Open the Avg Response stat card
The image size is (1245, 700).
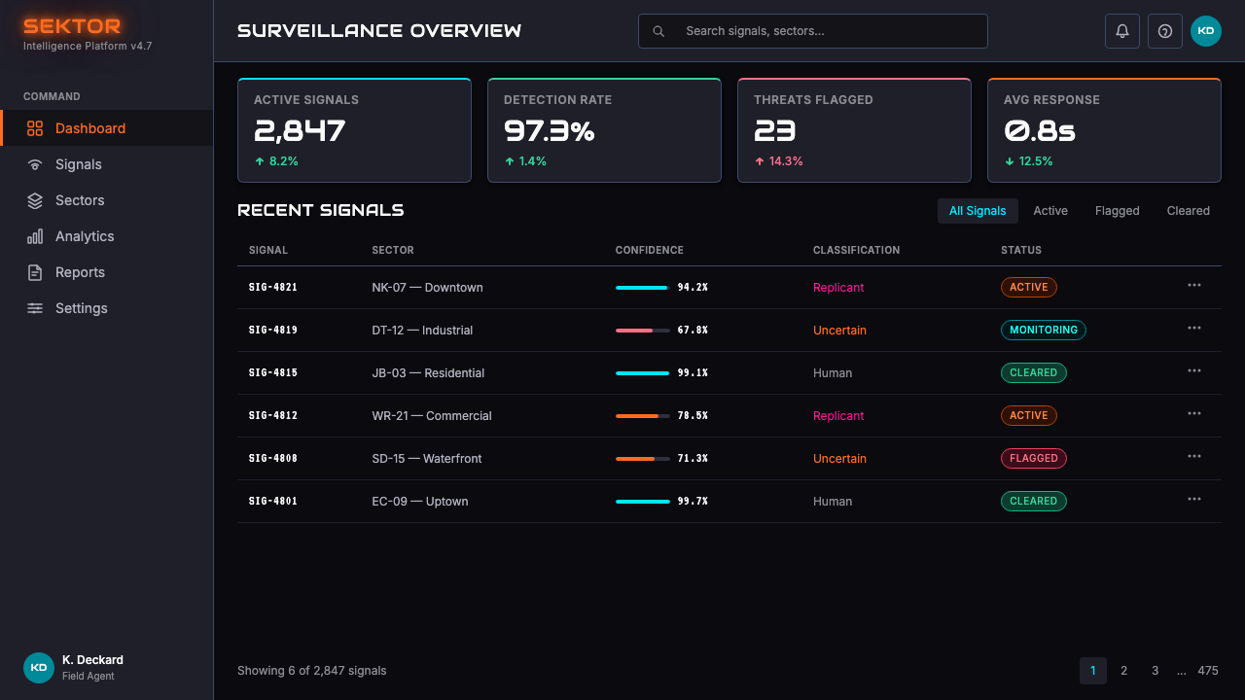[1104, 130]
